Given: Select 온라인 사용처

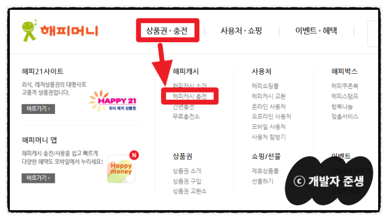Looking at the screenshot, I should coord(269,107).
